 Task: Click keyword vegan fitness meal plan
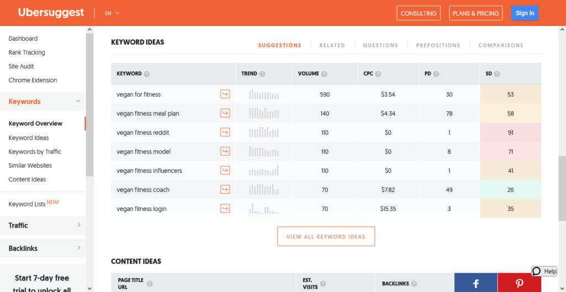[x=148, y=114]
